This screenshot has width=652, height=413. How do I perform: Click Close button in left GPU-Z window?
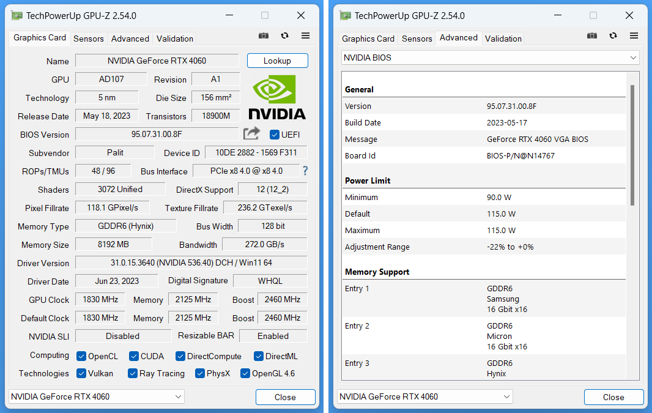pos(285,397)
